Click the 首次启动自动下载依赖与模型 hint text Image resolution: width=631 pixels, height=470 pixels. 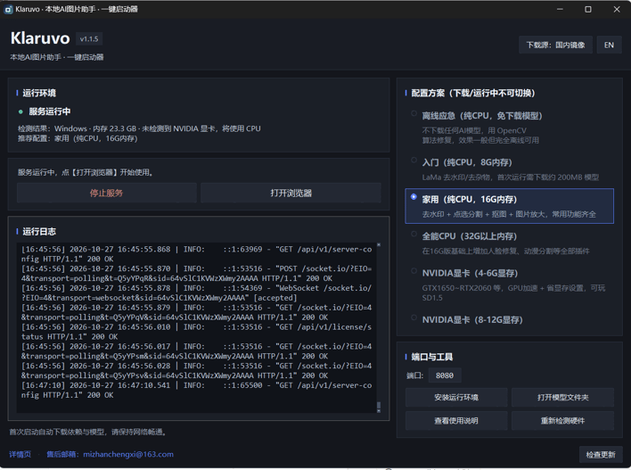tap(87, 433)
